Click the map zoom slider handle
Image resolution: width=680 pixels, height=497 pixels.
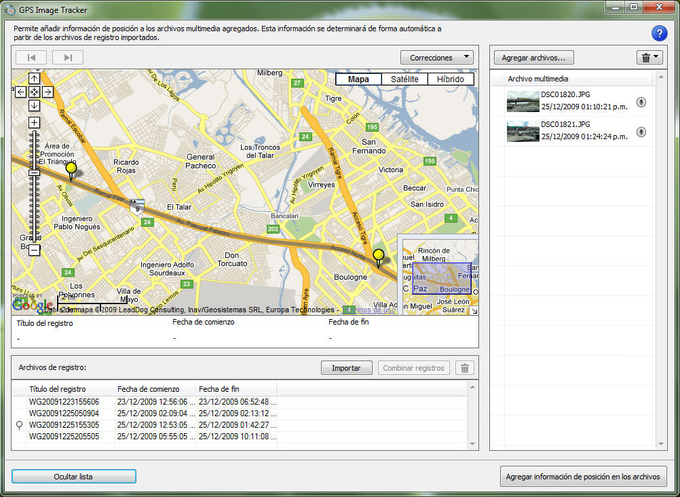pos(34,172)
